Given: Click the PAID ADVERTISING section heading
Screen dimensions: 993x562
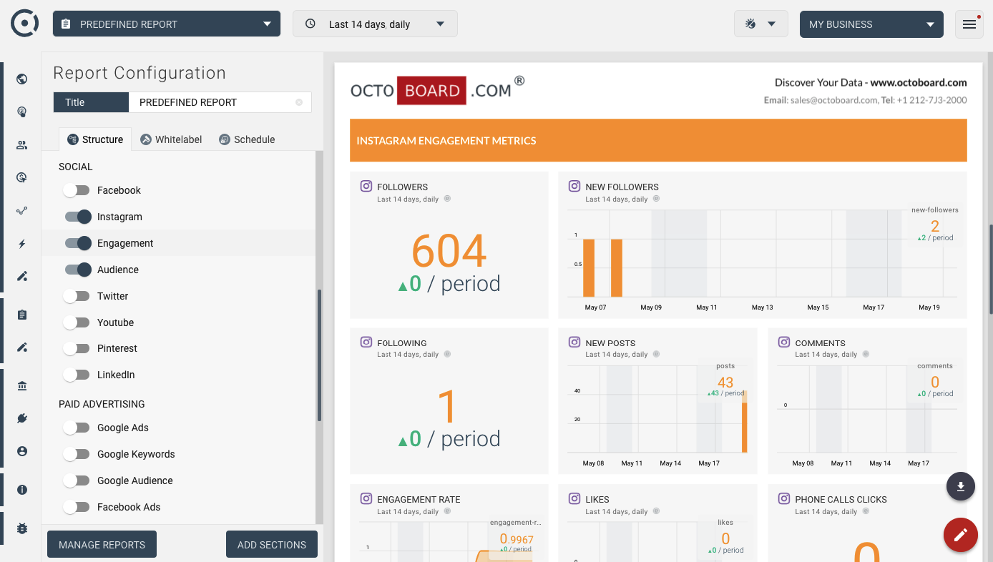Looking at the screenshot, I should click(x=102, y=404).
